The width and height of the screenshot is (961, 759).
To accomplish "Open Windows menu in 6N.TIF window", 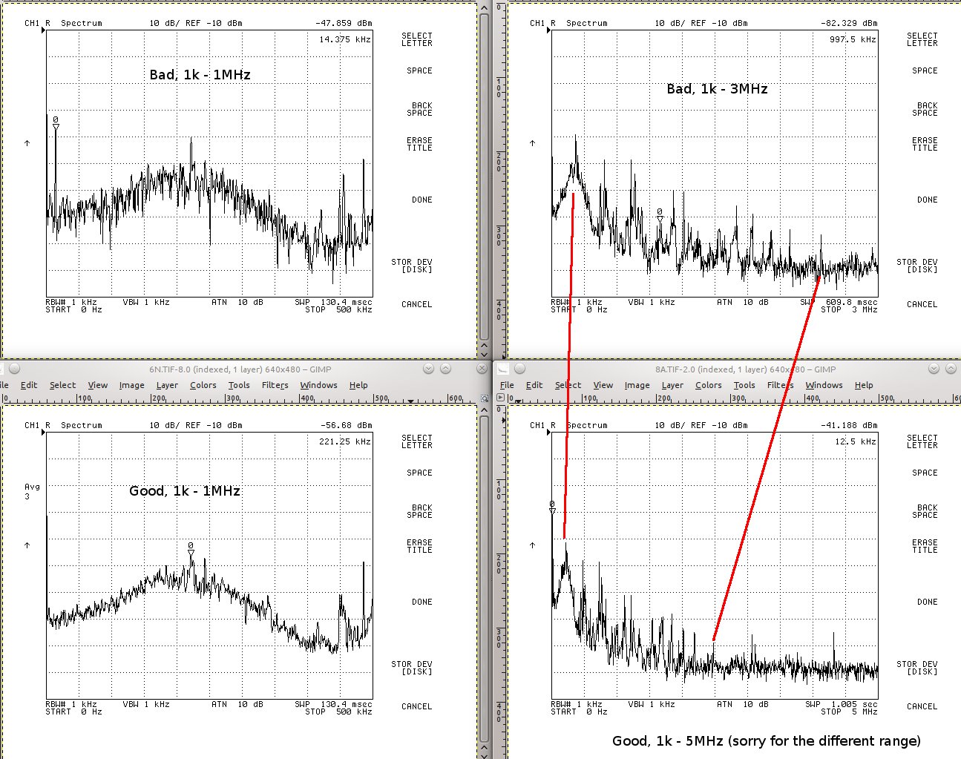I will tap(318, 385).
